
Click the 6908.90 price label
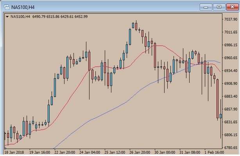pos(231,84)
